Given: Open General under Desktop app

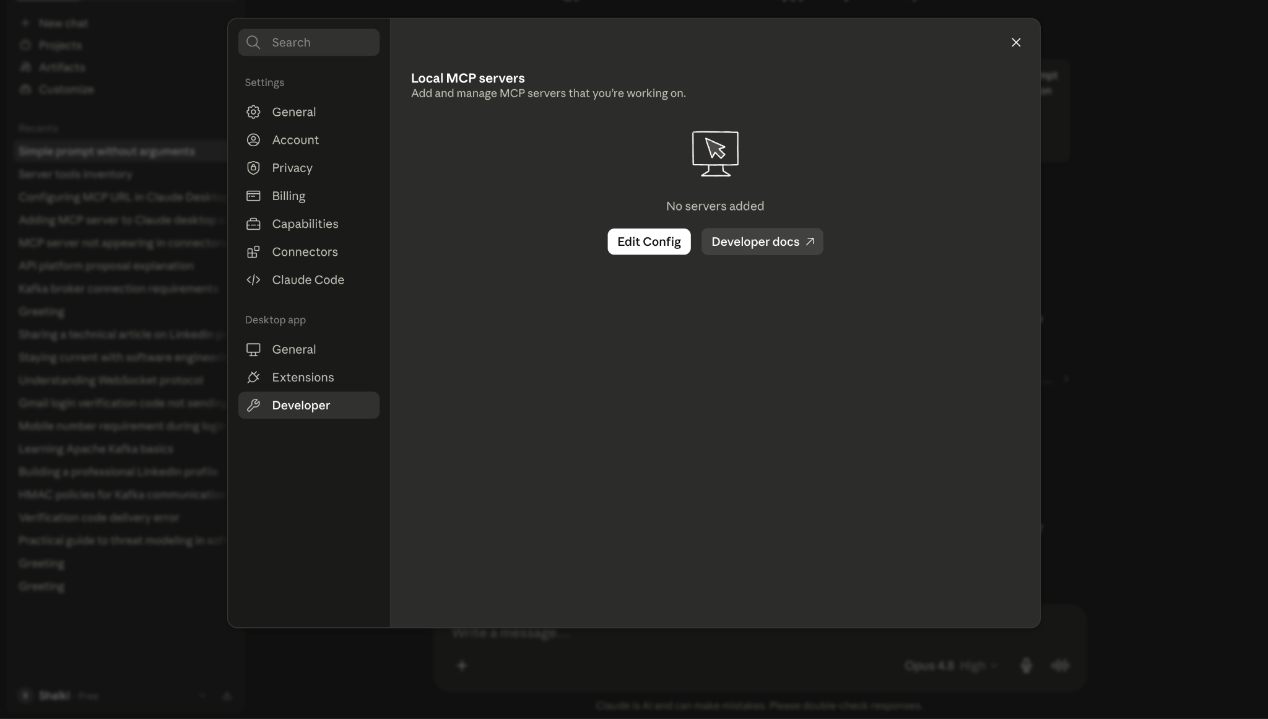Looking at the screenshot, I should [309, 349].
